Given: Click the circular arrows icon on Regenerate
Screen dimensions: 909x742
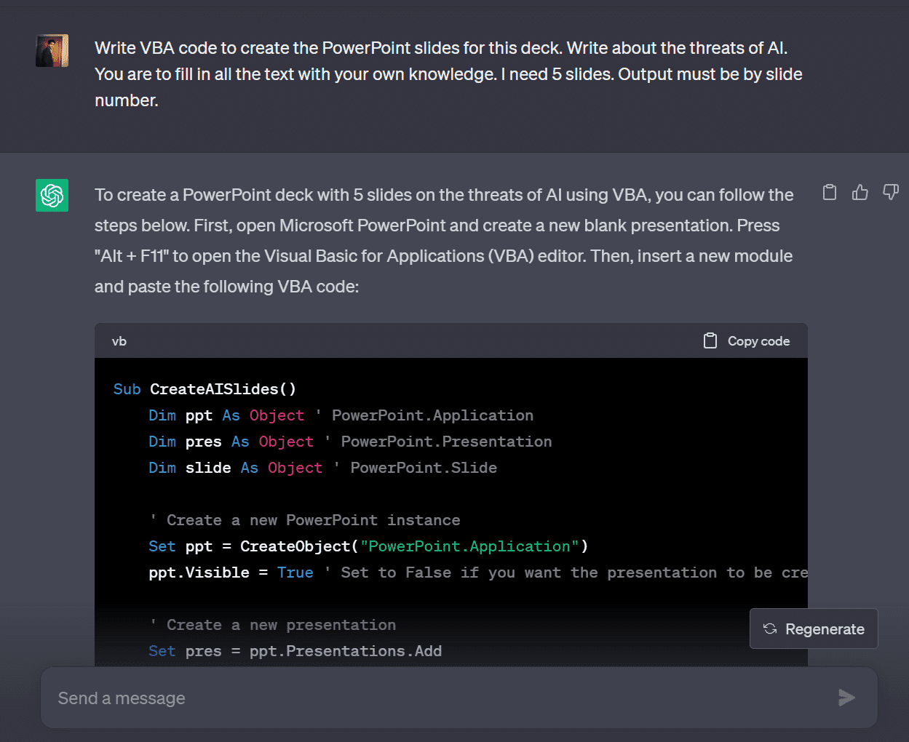Looking at the screenshot, I should (x=770, y=629).
